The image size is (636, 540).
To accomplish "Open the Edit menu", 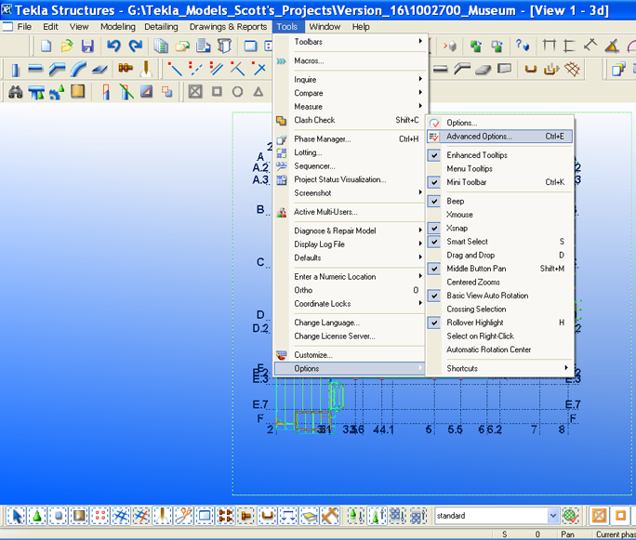I will (x=51, y=27).
